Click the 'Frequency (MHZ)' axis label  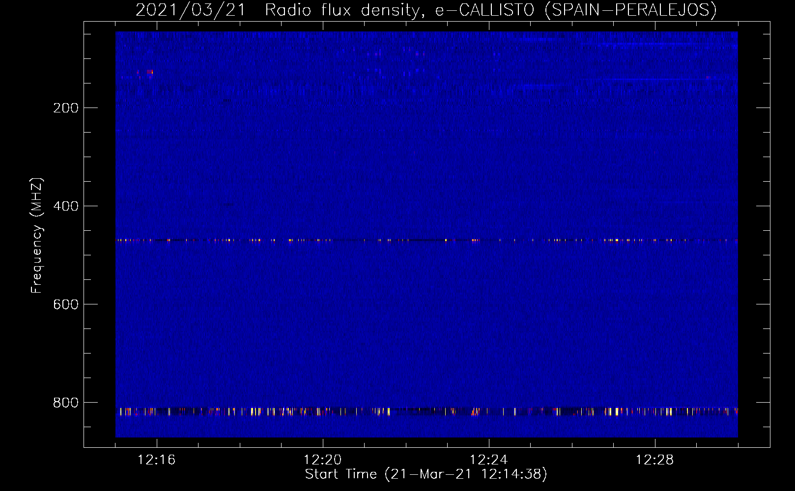pyautogui.click(x=37, y=236)
